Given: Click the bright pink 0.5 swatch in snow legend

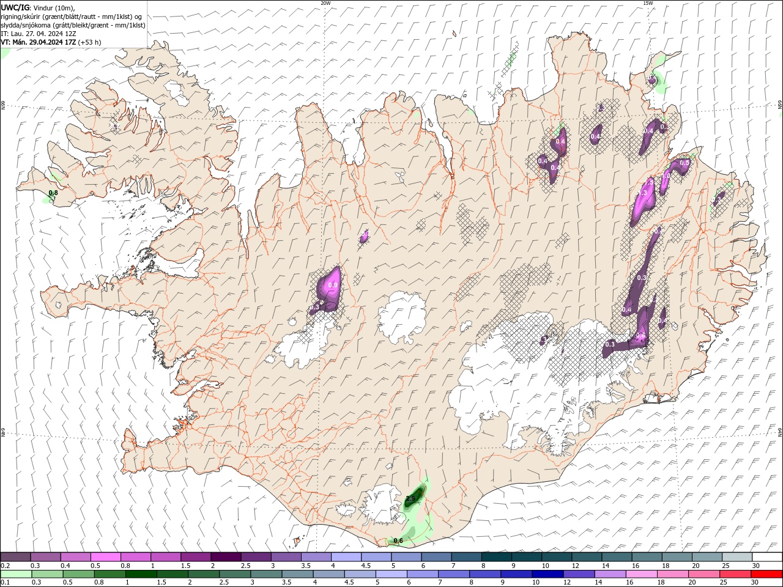Looking at the screenshot, I should (105, 556).
